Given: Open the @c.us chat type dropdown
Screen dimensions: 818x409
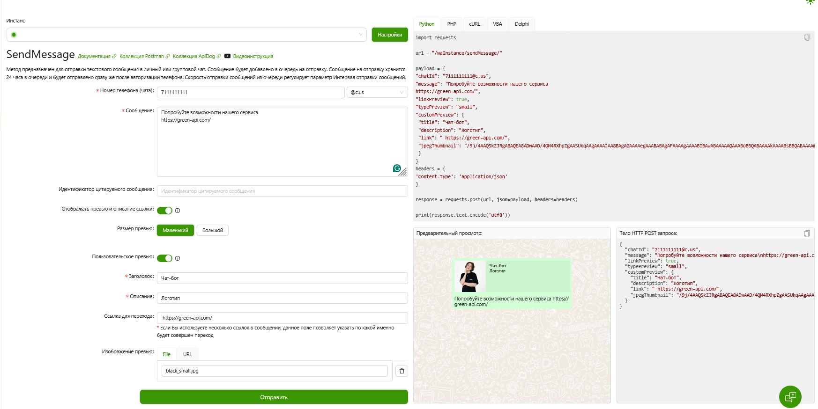Looking at the screenshot, I should coord(377,92).
